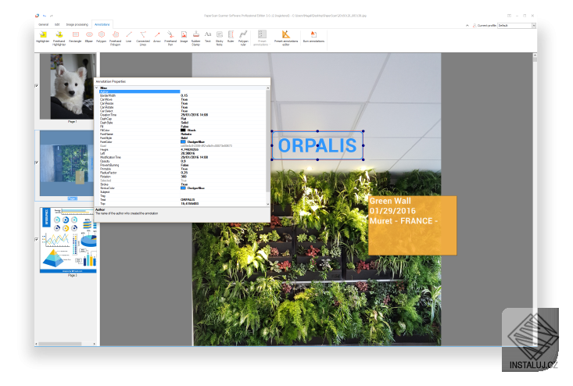Switch to the Image processing tab
Viewport: 573px width, 386px height.
pos(77,24)
